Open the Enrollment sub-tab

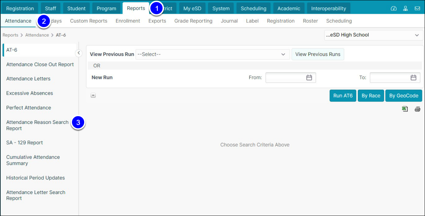click(128, 21)
